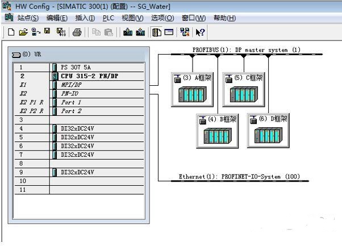The height and width of the screenshot is (246, 342).
Task: Select the Port 2 row
Action: [79, 111]
